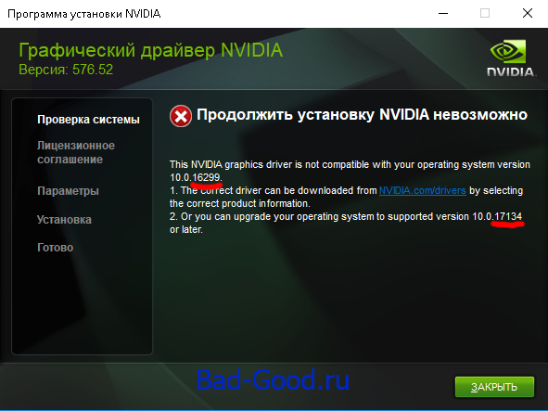Screen dimensions: 548x411
Task: Click the Bad-Good.ru watermark text
Action: point(273,379)
